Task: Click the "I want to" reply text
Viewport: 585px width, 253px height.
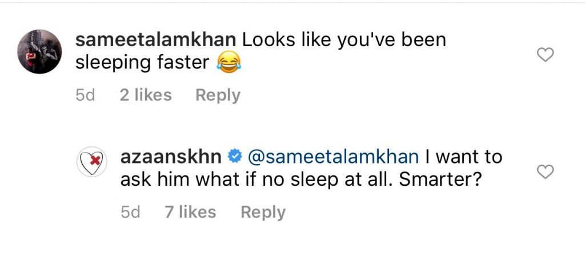Action: tap(462, 156)
